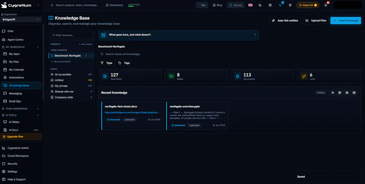Select All accessible scope
Viewport: 365px width, 184px height.
click(71, 75)
